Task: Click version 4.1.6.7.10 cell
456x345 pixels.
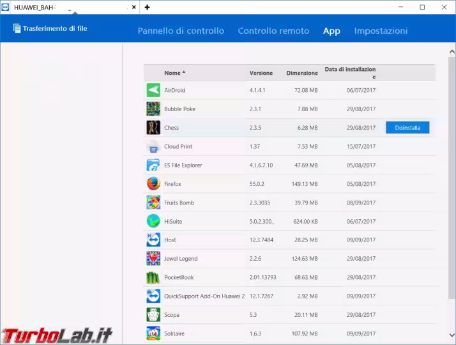Action: 261,165
